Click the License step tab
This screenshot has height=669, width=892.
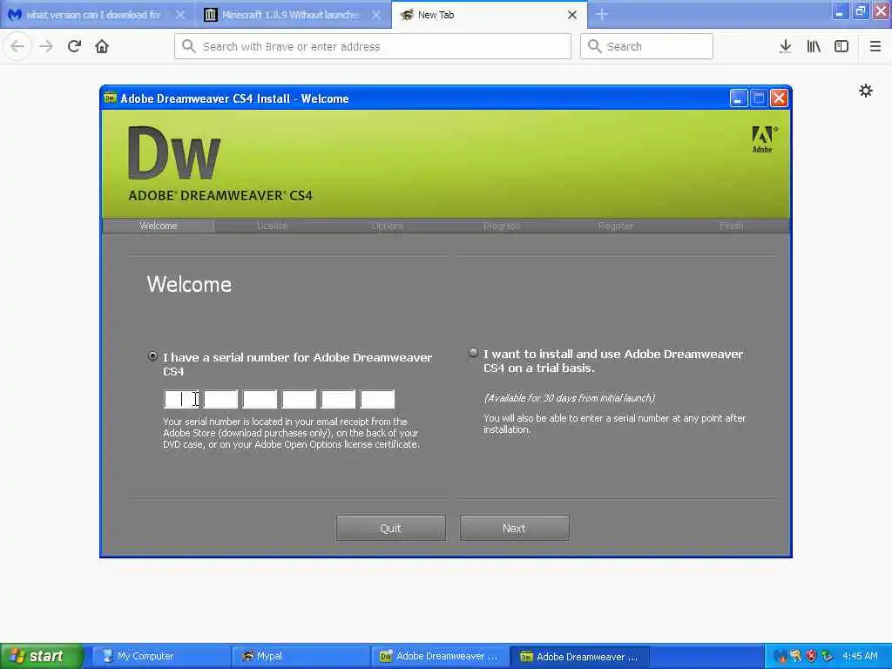click(x=272, y=226)
